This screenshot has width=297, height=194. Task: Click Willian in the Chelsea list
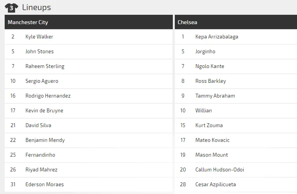pyautogui.click(x=204, y=111)
